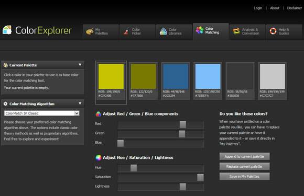Click the Blue slider handle

121,143
